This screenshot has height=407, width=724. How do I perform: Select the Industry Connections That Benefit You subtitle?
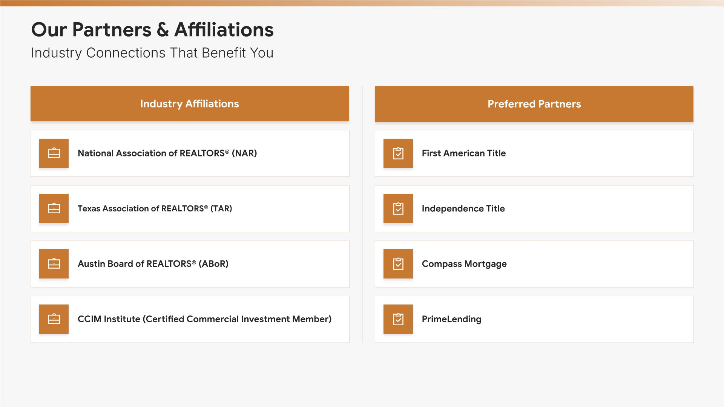(x=152, y=53)
